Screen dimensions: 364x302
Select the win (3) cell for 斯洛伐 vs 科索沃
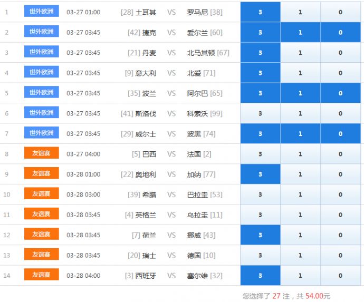coord(260,114)
